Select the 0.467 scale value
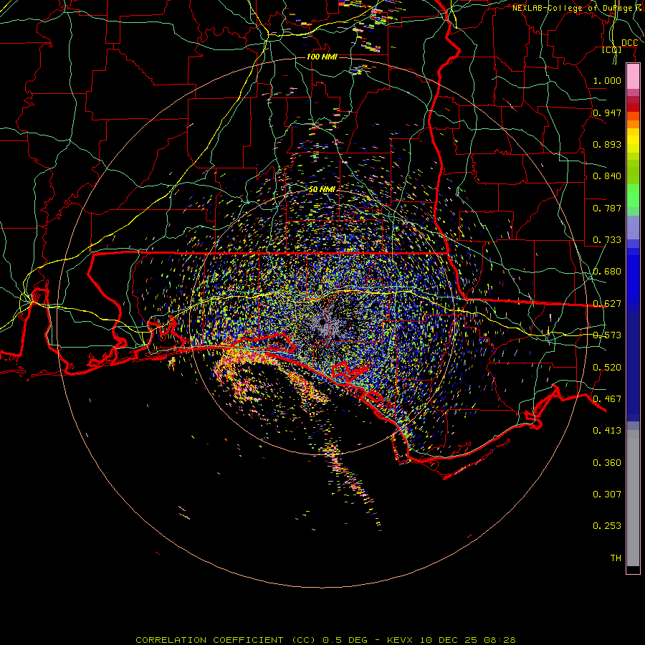This screenshot has height=645, width=645. [x=607, y=399]
